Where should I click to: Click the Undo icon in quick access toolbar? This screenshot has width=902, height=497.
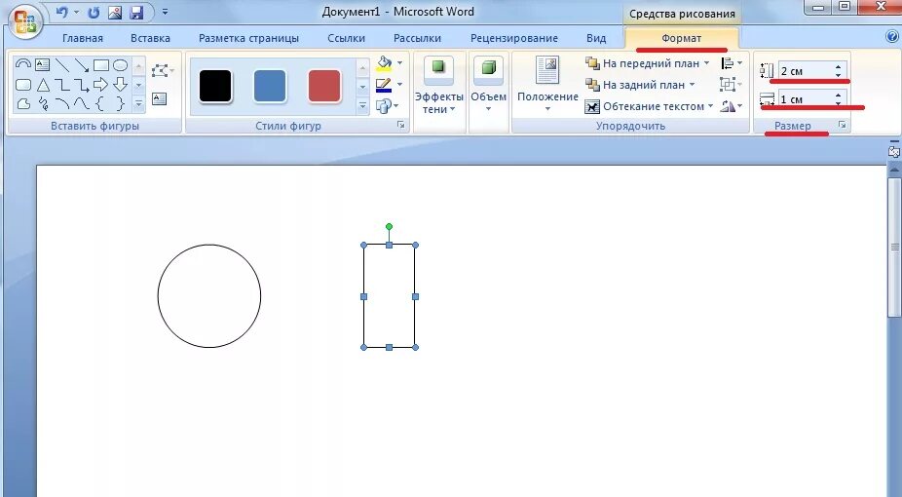62,12
